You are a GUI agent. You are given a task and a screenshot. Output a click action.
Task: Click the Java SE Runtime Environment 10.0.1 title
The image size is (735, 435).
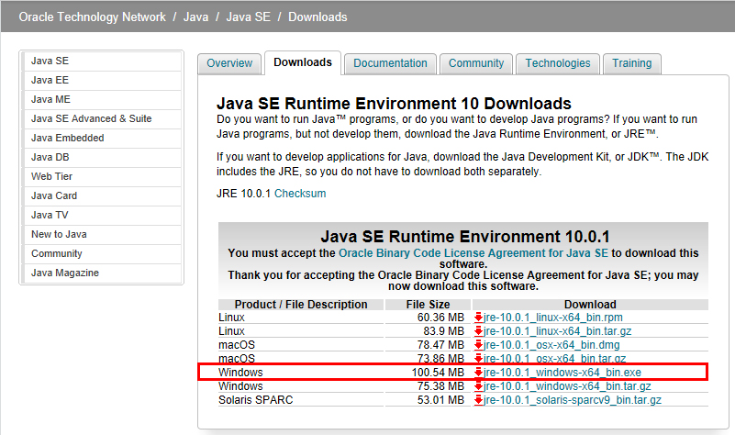pos(465,236)
